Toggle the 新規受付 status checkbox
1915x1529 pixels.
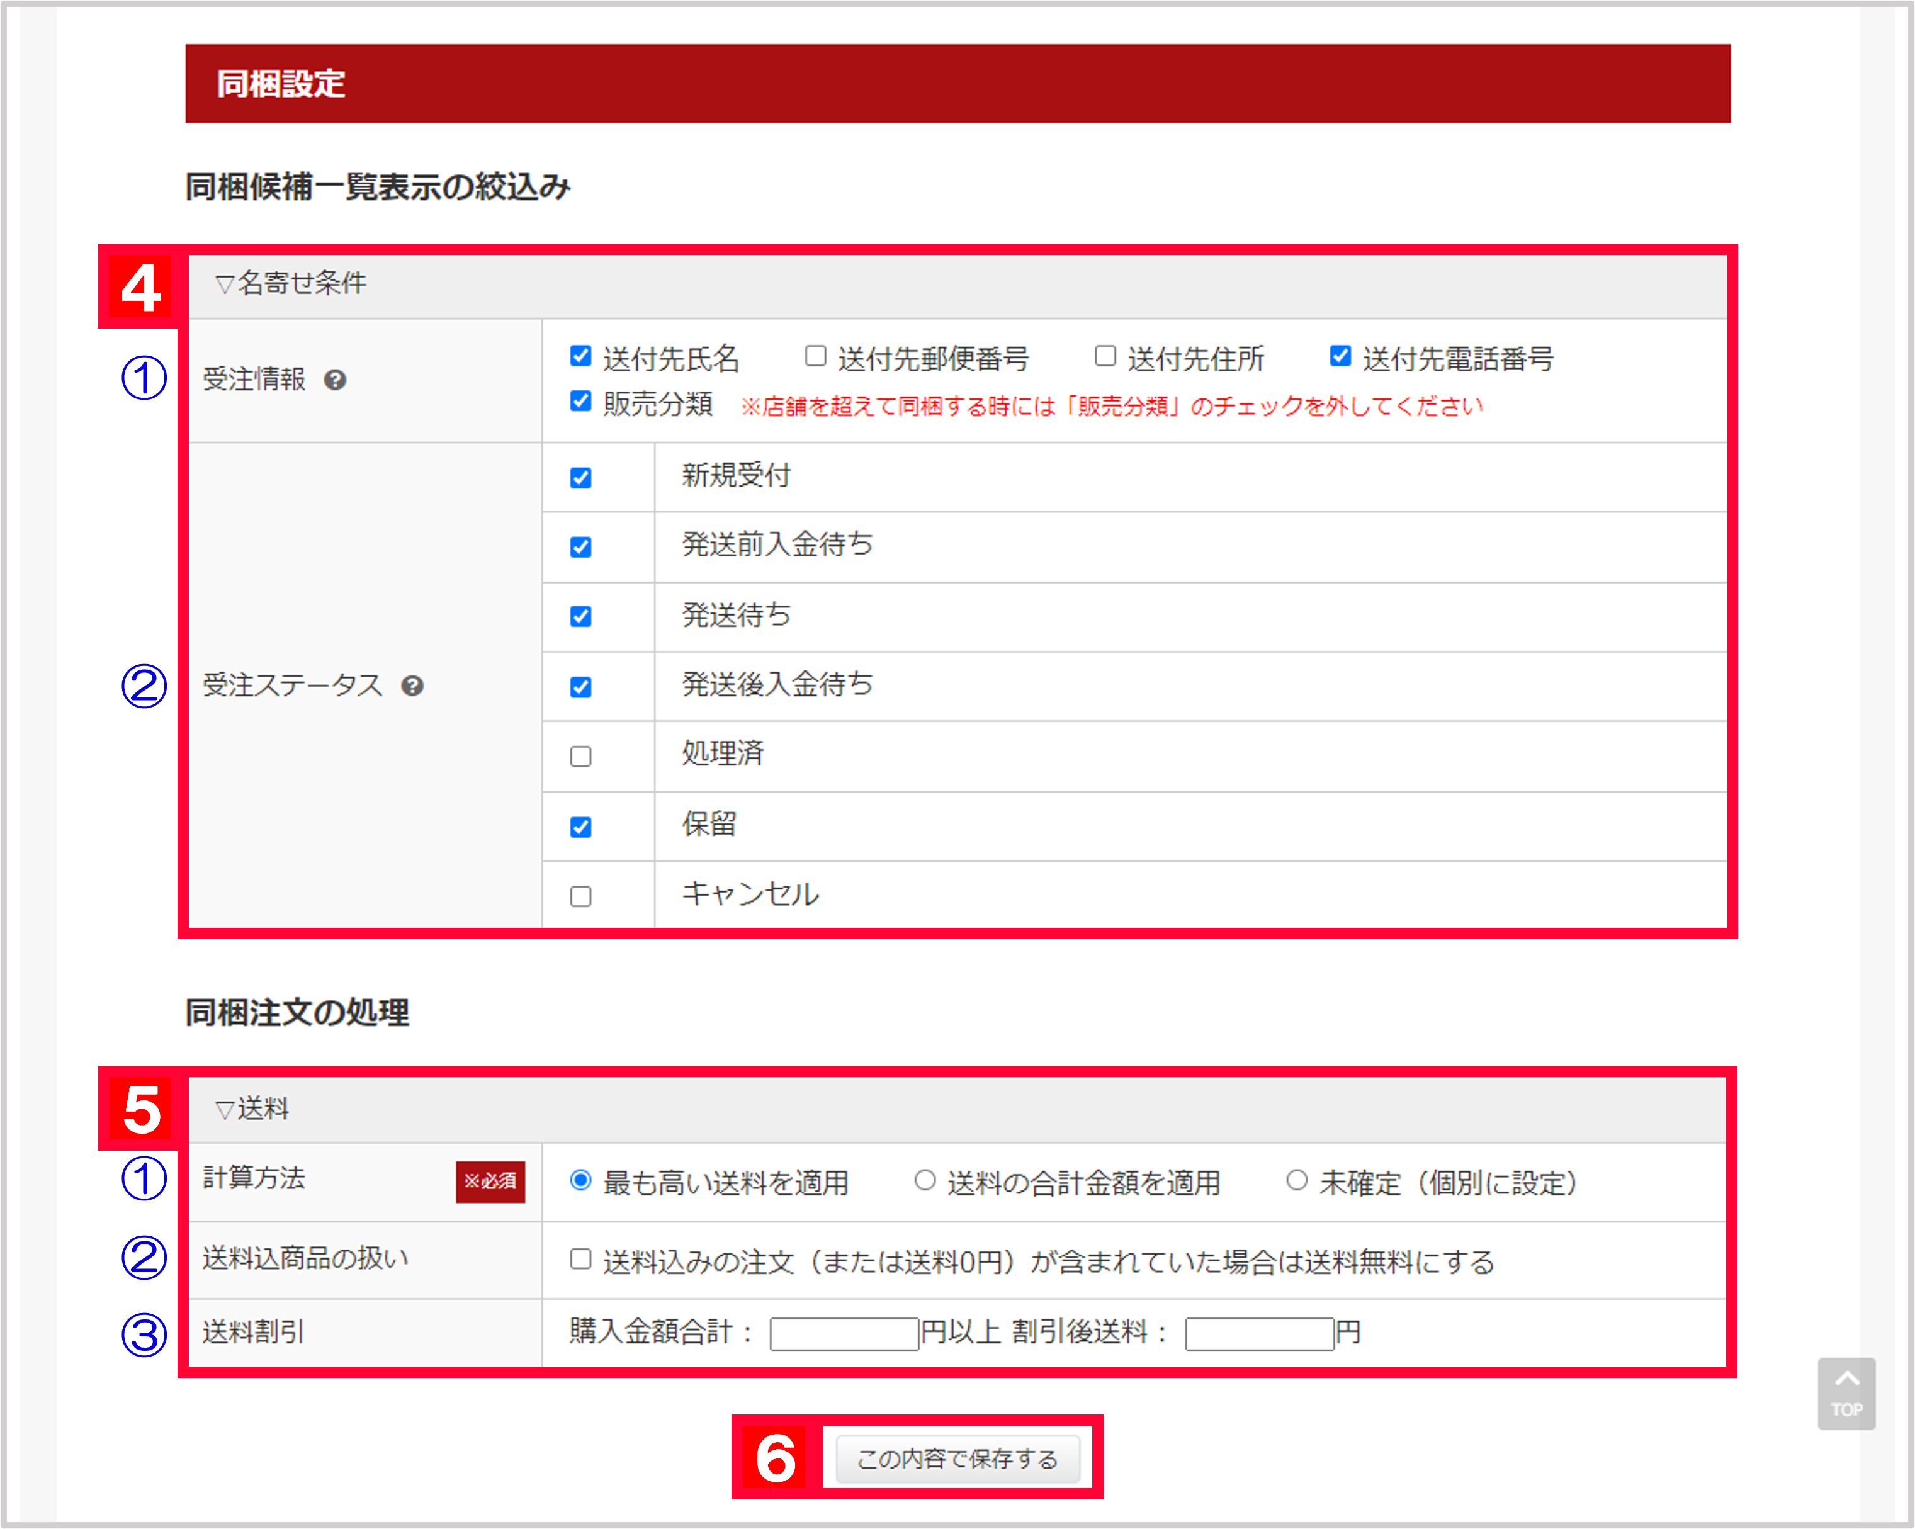pos(581,478)
